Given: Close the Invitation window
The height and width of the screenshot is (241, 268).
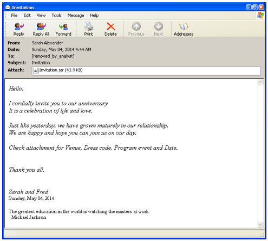Looking at the screenshot, I should 261,7.
